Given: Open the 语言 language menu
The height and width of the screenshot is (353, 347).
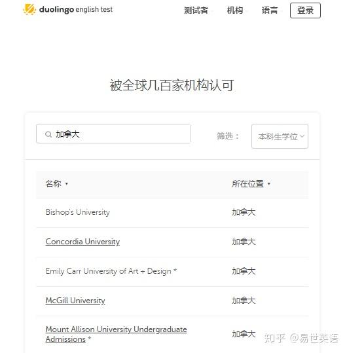Looking at the screenshot, I should [x=270, y=10].
